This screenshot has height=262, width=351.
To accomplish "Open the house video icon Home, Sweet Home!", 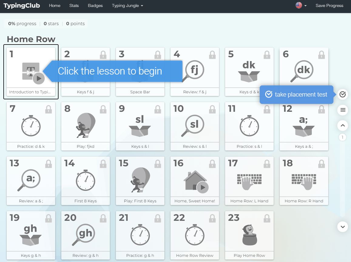I will pyautogui.click(x=196, y=181).
